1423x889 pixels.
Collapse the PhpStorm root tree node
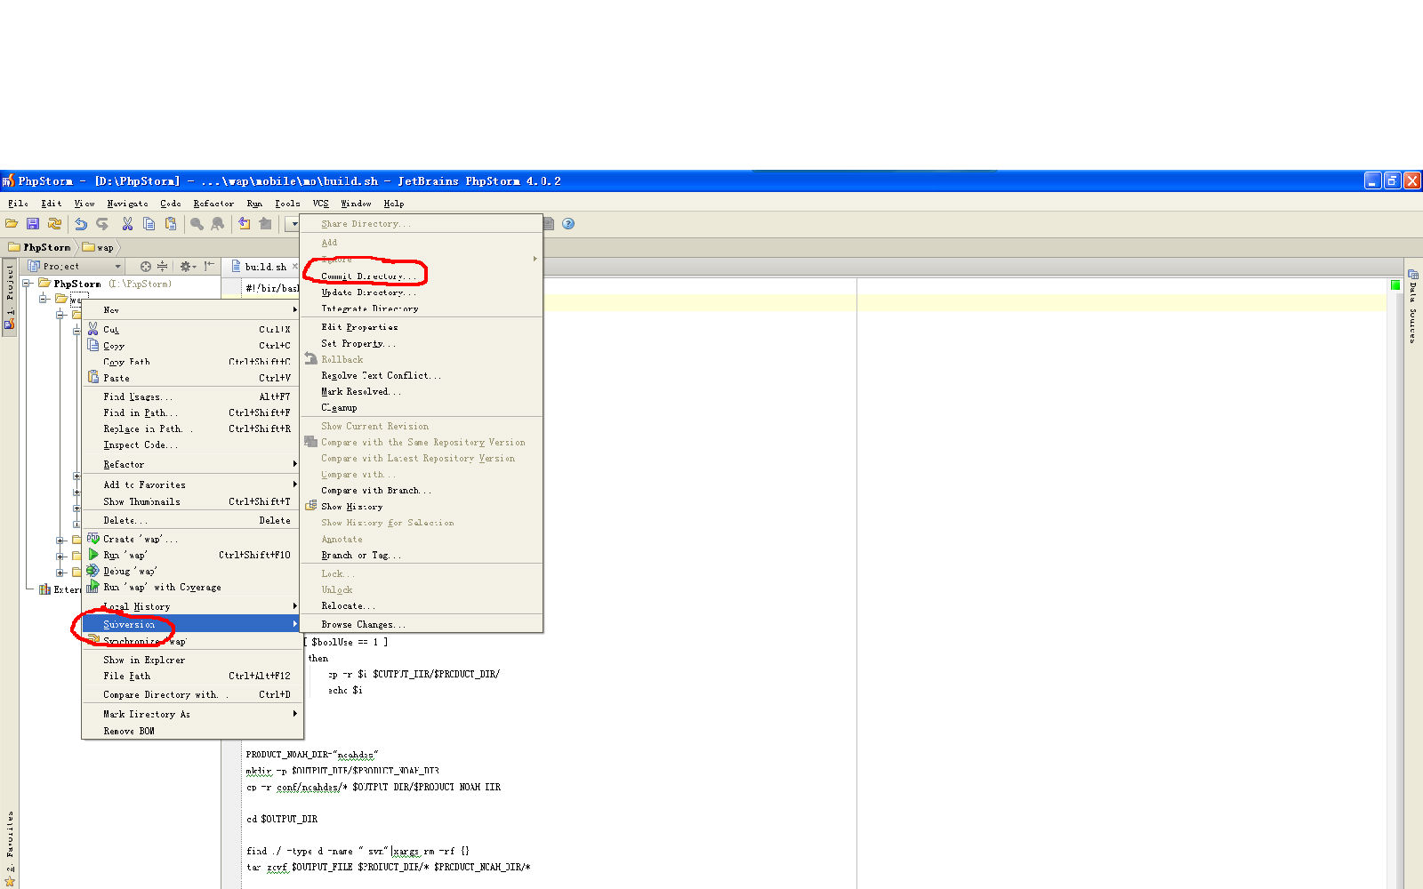point(28,284)
